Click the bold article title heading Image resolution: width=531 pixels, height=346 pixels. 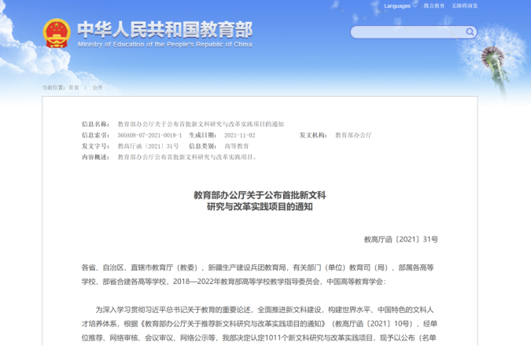260,200
